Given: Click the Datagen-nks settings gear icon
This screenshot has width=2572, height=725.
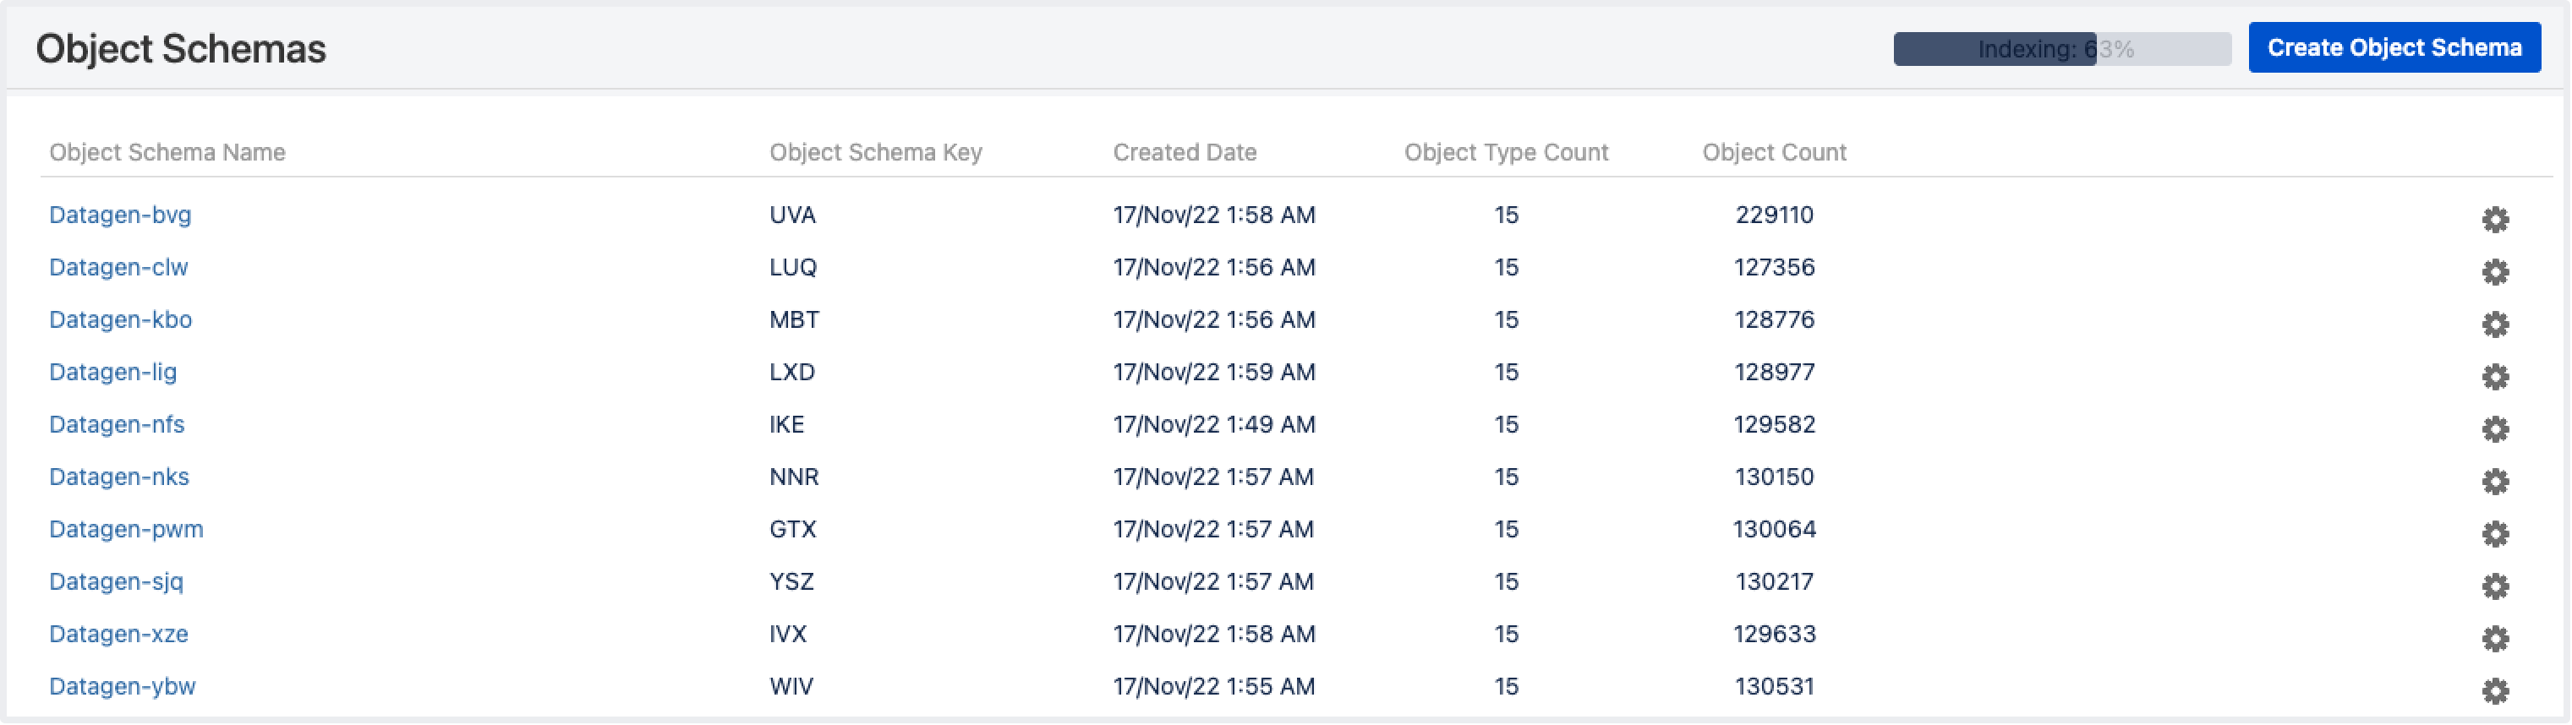Looking at the screenshot, I should [2494, 481].
